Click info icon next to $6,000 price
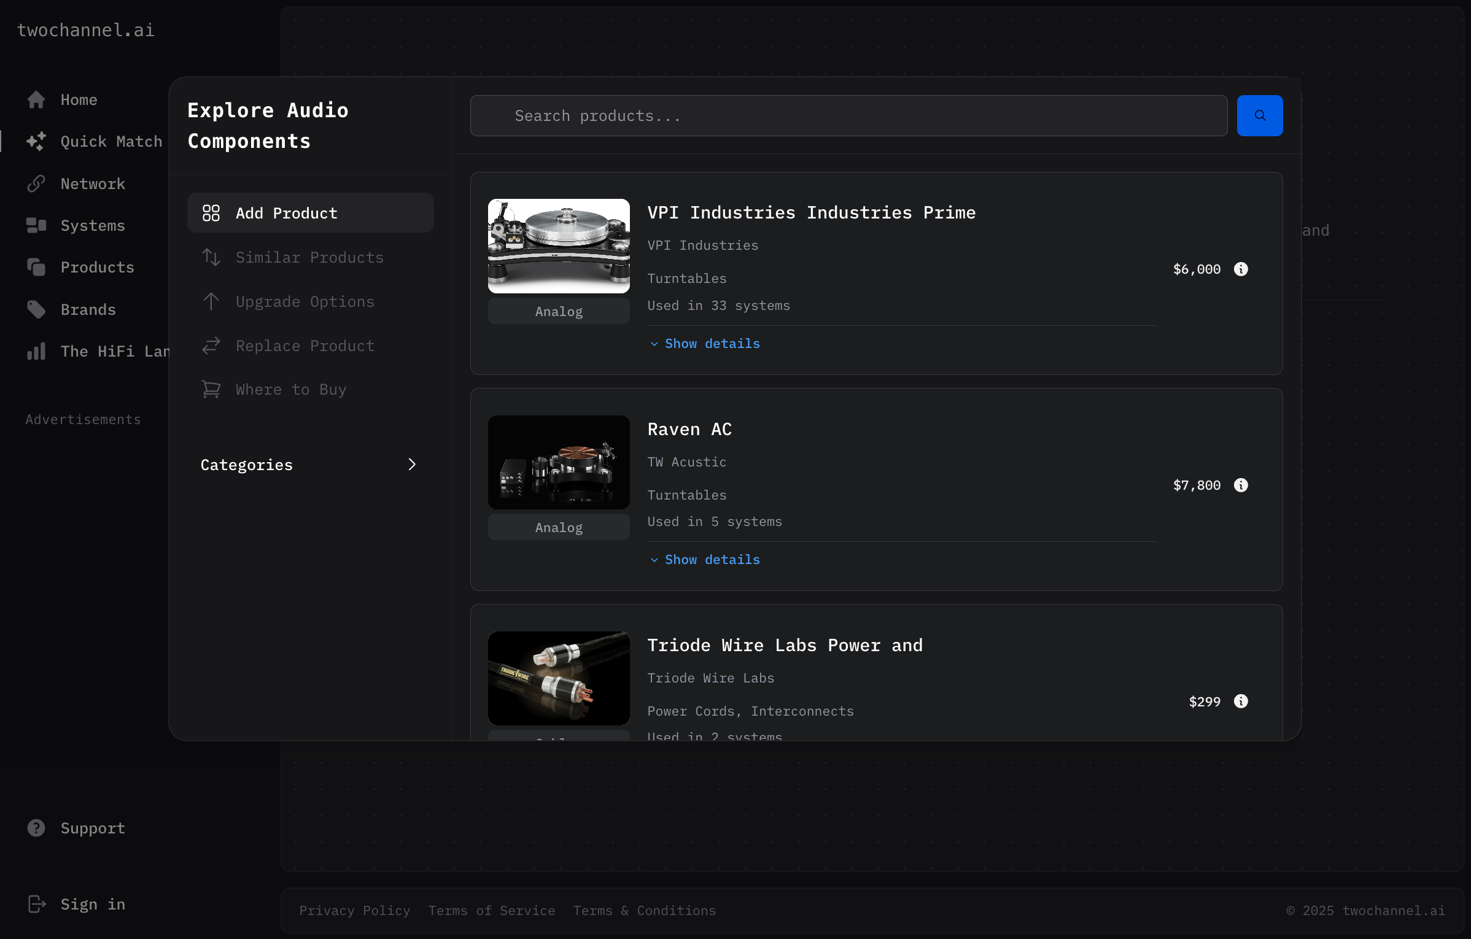Viewport: 1471px width, 939px height. (x=1241, y=269)
